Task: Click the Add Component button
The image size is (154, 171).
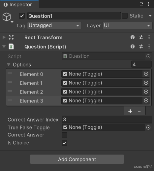Action: tap(77, 159)
